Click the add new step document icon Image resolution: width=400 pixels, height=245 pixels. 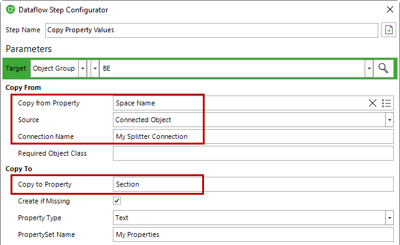(388, 30)
